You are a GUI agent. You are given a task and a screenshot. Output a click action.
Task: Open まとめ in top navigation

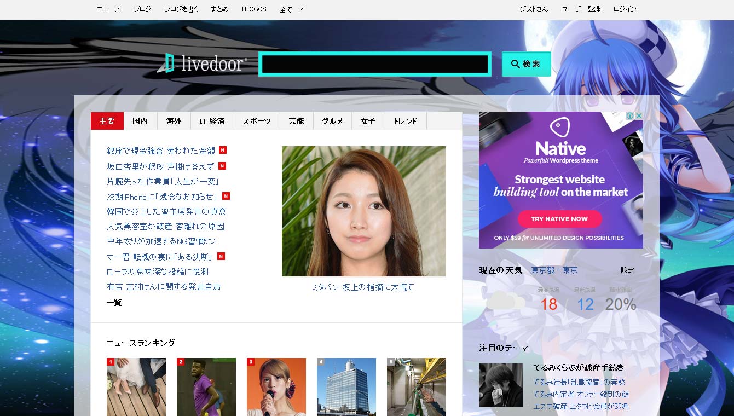coord(219,9)
